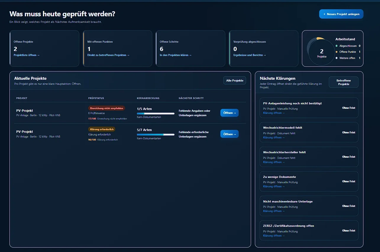Image resolution: width=380 pixels, height=252 pixels.
Task: Open Klärung link under Nicht maschinenlesbare Unterlage
Action: (274, 211)
